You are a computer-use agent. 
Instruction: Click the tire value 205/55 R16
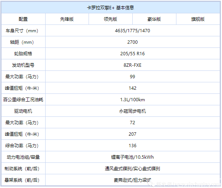pyautogui.click(x=133, y=53)
